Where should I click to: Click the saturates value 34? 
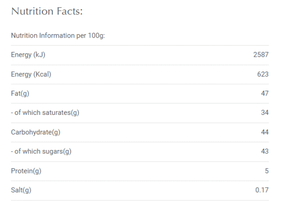tap(264, 113)
